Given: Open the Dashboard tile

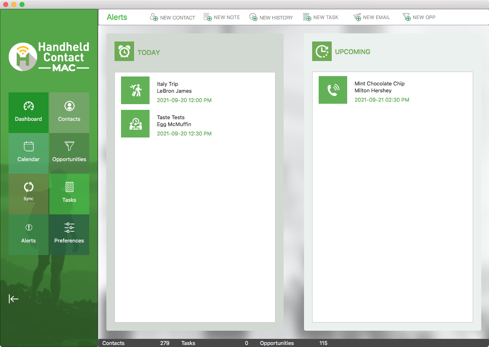Looking at the screenshot, I should point(29,112).
